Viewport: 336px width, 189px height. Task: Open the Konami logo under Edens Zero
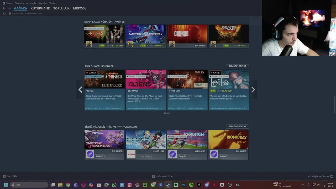click(131, 154)
